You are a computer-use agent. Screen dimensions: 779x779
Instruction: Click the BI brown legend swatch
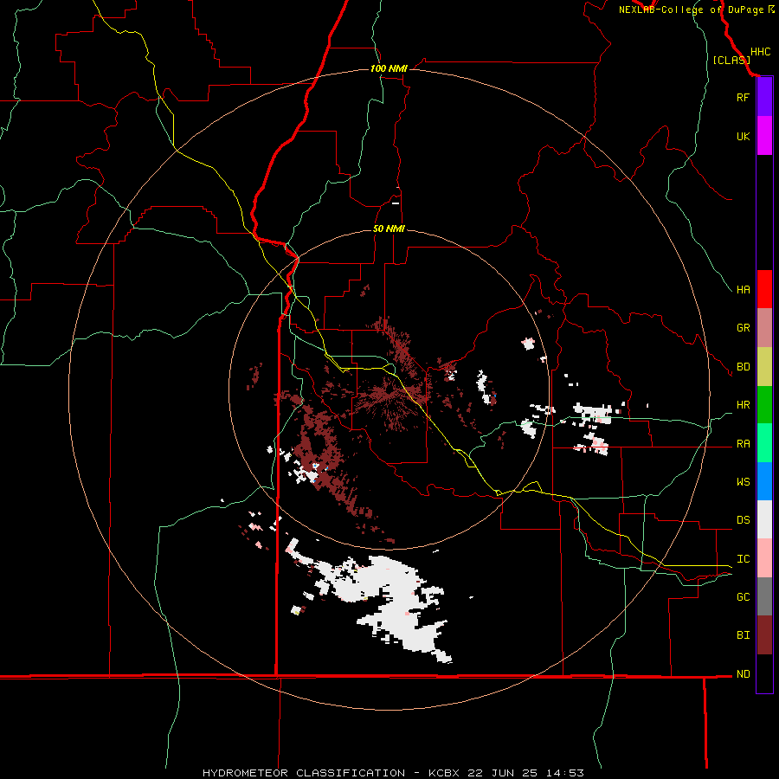(x=764, y=635)
